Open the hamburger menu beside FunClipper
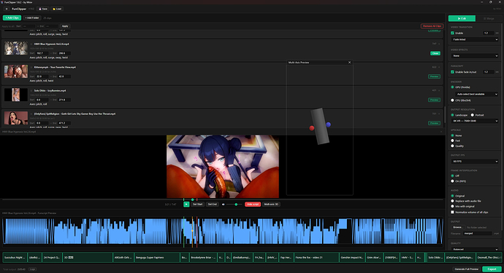 pos(7,9)
